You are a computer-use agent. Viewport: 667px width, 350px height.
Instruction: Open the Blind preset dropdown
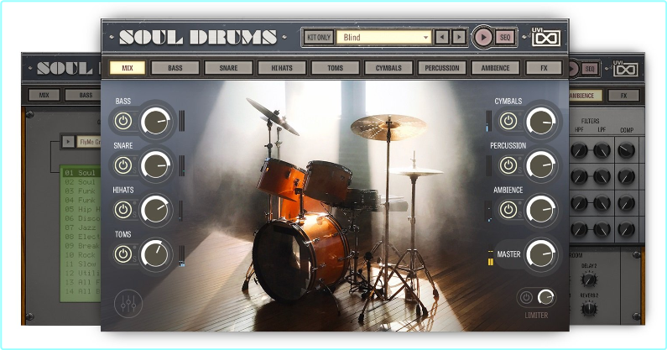coord(385,37)
